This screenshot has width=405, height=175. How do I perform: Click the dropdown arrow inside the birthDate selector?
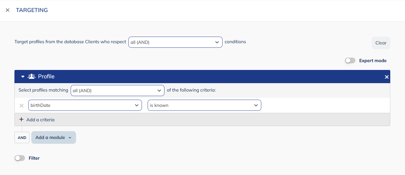tap(137, 105)
